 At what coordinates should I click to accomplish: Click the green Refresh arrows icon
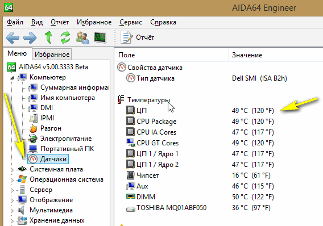click(x=65, y=37)
